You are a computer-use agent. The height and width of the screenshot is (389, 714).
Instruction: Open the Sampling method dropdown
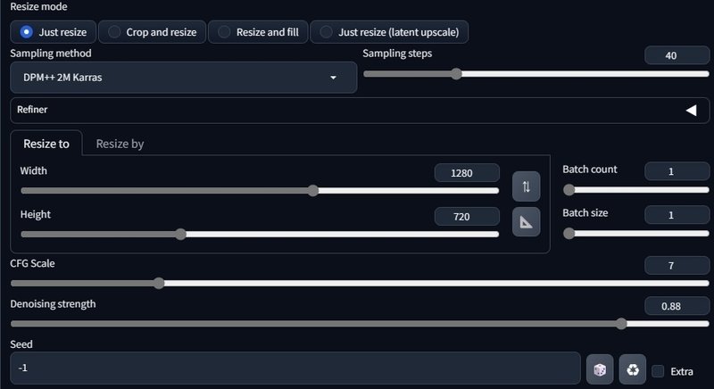point(184,78)
